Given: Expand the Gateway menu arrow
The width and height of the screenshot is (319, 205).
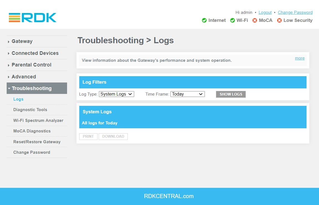Looking at the screenshot, I should click(9, 42).
